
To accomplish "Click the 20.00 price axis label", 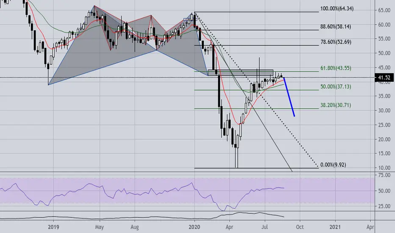I will [x=384, y=139].
